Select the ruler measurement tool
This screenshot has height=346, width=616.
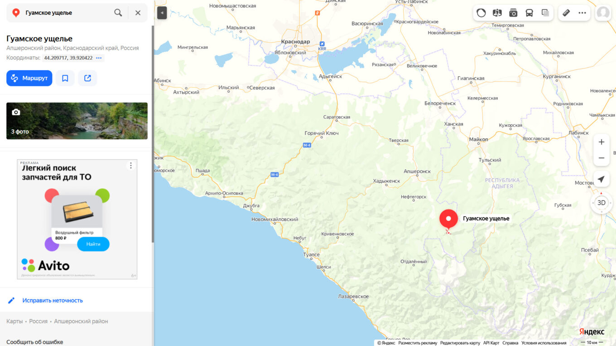click(566, 13)
